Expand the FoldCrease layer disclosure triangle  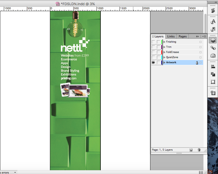click(164, 52)
